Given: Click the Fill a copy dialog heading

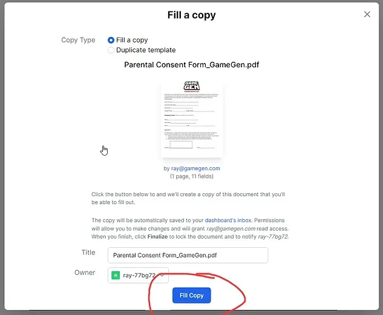Looking at the screenshot, I should point(191,15).
